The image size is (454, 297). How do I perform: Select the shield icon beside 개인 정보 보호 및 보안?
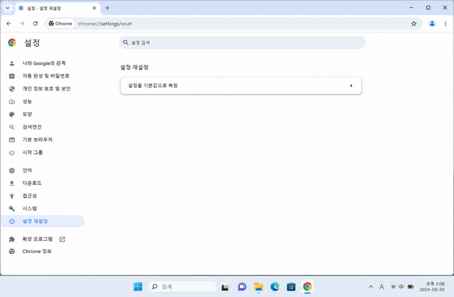[12, 89]
